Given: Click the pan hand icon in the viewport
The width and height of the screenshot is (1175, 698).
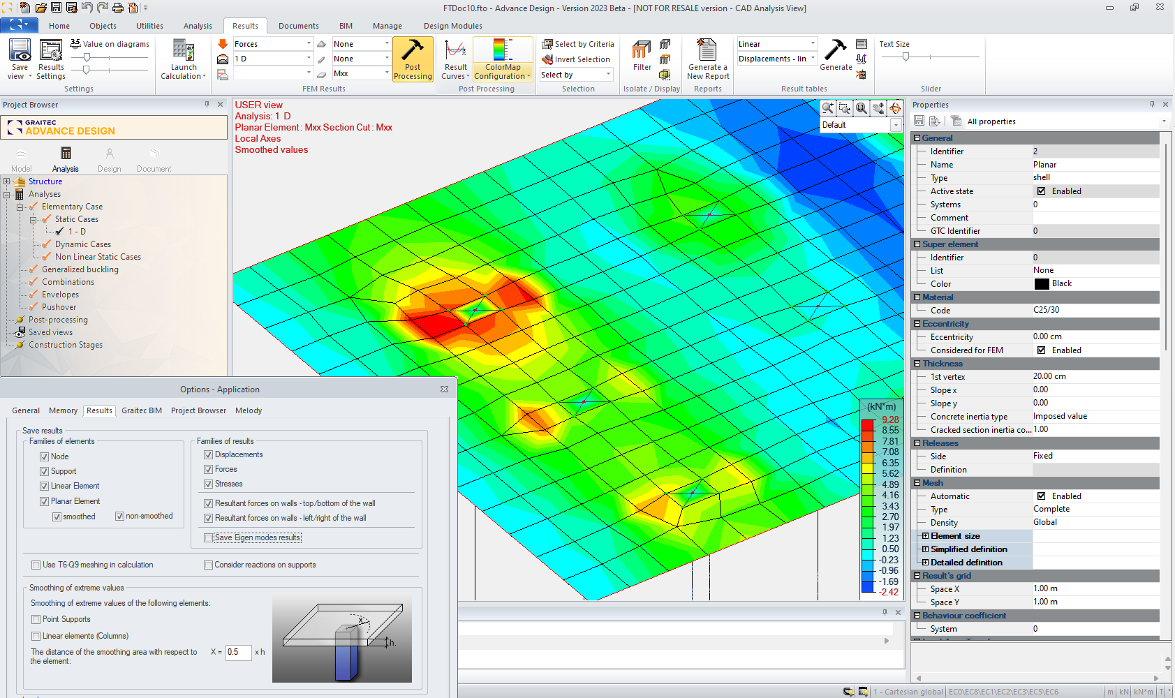Looking at the screenshot, I should click(878, 108).
